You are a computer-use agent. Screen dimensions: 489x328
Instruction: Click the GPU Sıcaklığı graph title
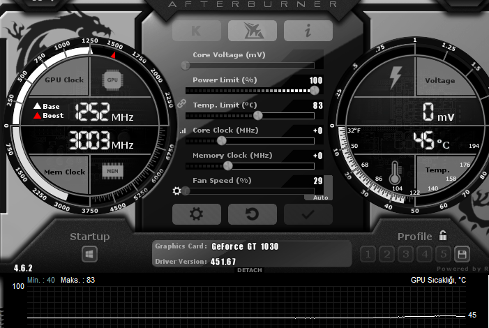point(438,280)
